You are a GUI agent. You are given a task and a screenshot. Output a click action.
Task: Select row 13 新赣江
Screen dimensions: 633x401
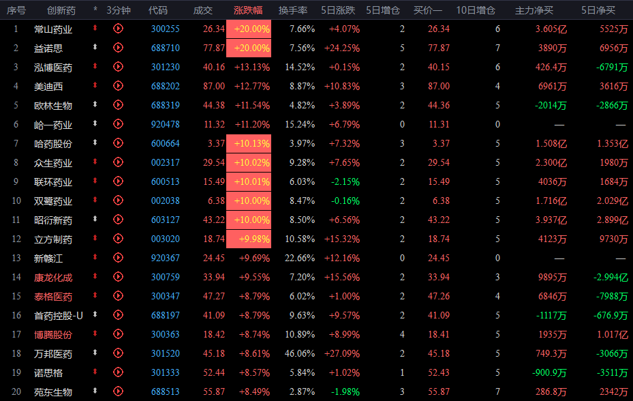pos(316,258)
